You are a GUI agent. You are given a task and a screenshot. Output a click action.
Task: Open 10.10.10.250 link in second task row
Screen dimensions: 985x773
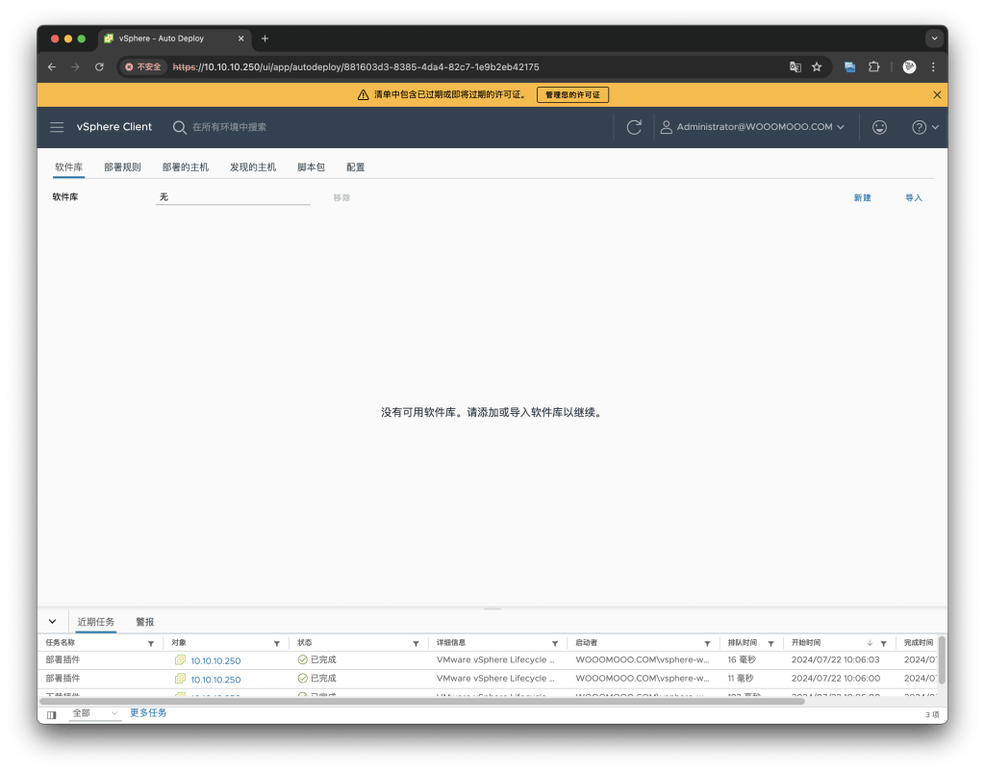pyautogui.click(x=215, y=680)
